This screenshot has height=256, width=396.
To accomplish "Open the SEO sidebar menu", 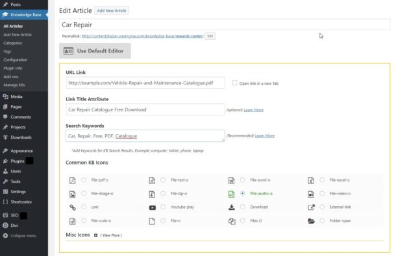I will (14, 215).
